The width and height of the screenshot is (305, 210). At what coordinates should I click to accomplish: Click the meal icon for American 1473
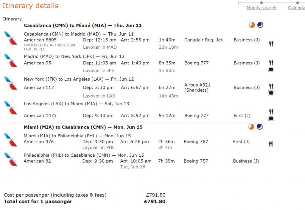coord(271,112)
